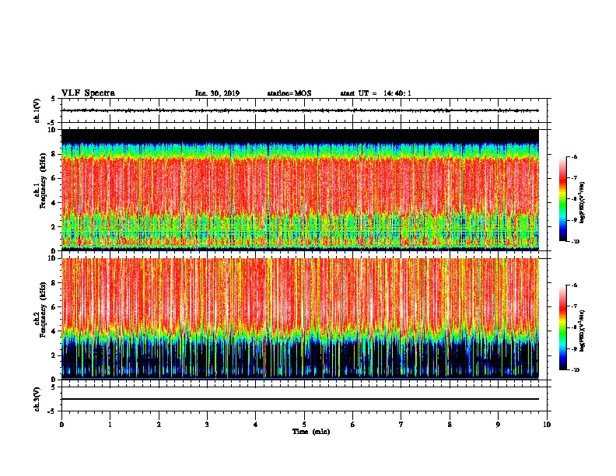Click the "-6" tick on the ch.1 colorbar
Image resolution: width=616 pixels, height=476 pixels.
574,157
